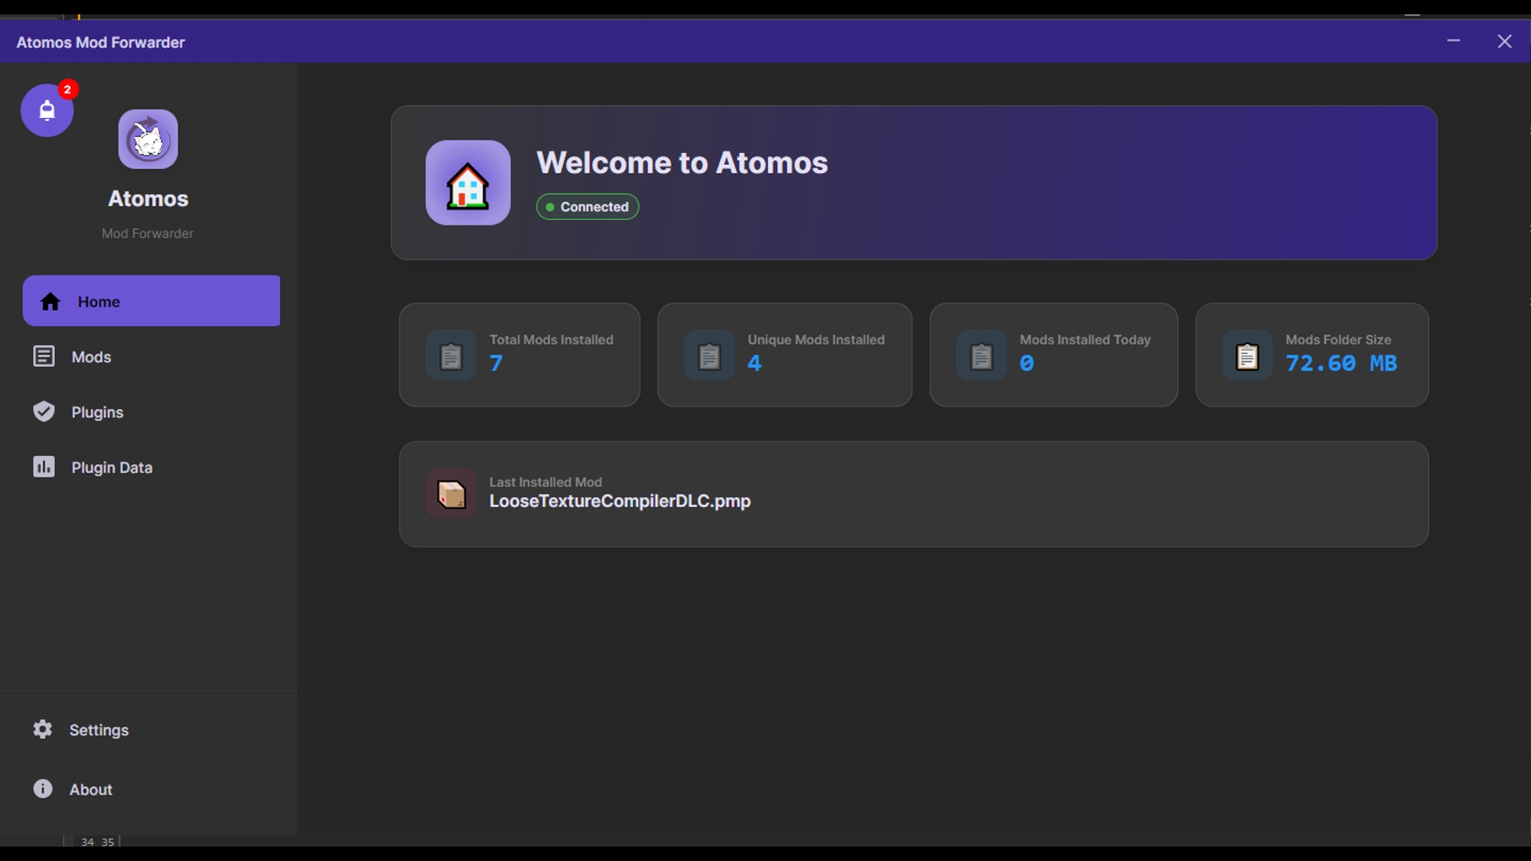The image size is (1531, 861).
Task: Click the Mod Forwarder subtitle in sidebar
Action: click(x=148, y=234)
